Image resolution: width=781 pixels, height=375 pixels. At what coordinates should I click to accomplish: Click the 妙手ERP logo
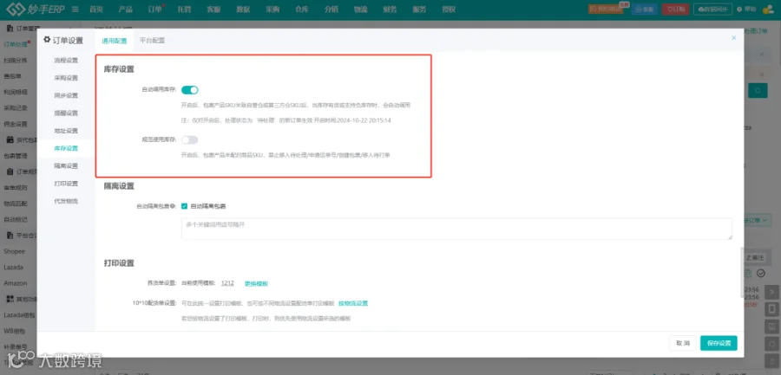[36, 9]
